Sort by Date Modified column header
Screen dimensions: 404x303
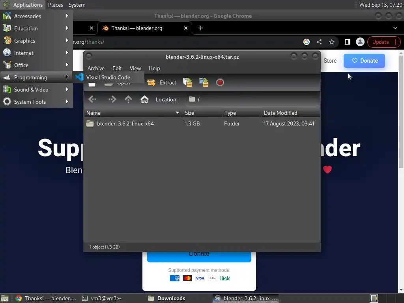tap(291, 113)
